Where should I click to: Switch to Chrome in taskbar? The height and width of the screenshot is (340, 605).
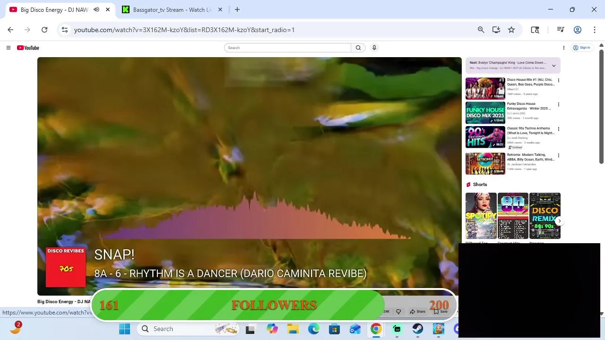click(376, 329)
